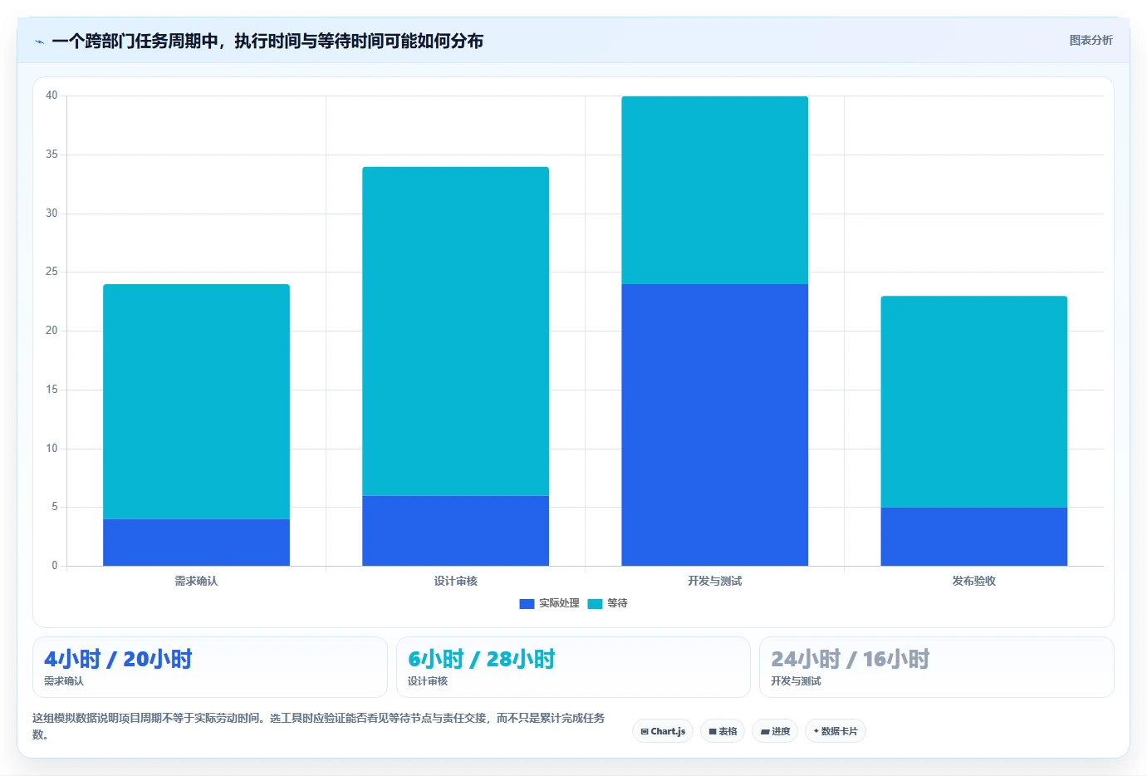
Task: Click the 24小时 / 16小时 card value
Action: coord(850,659)
